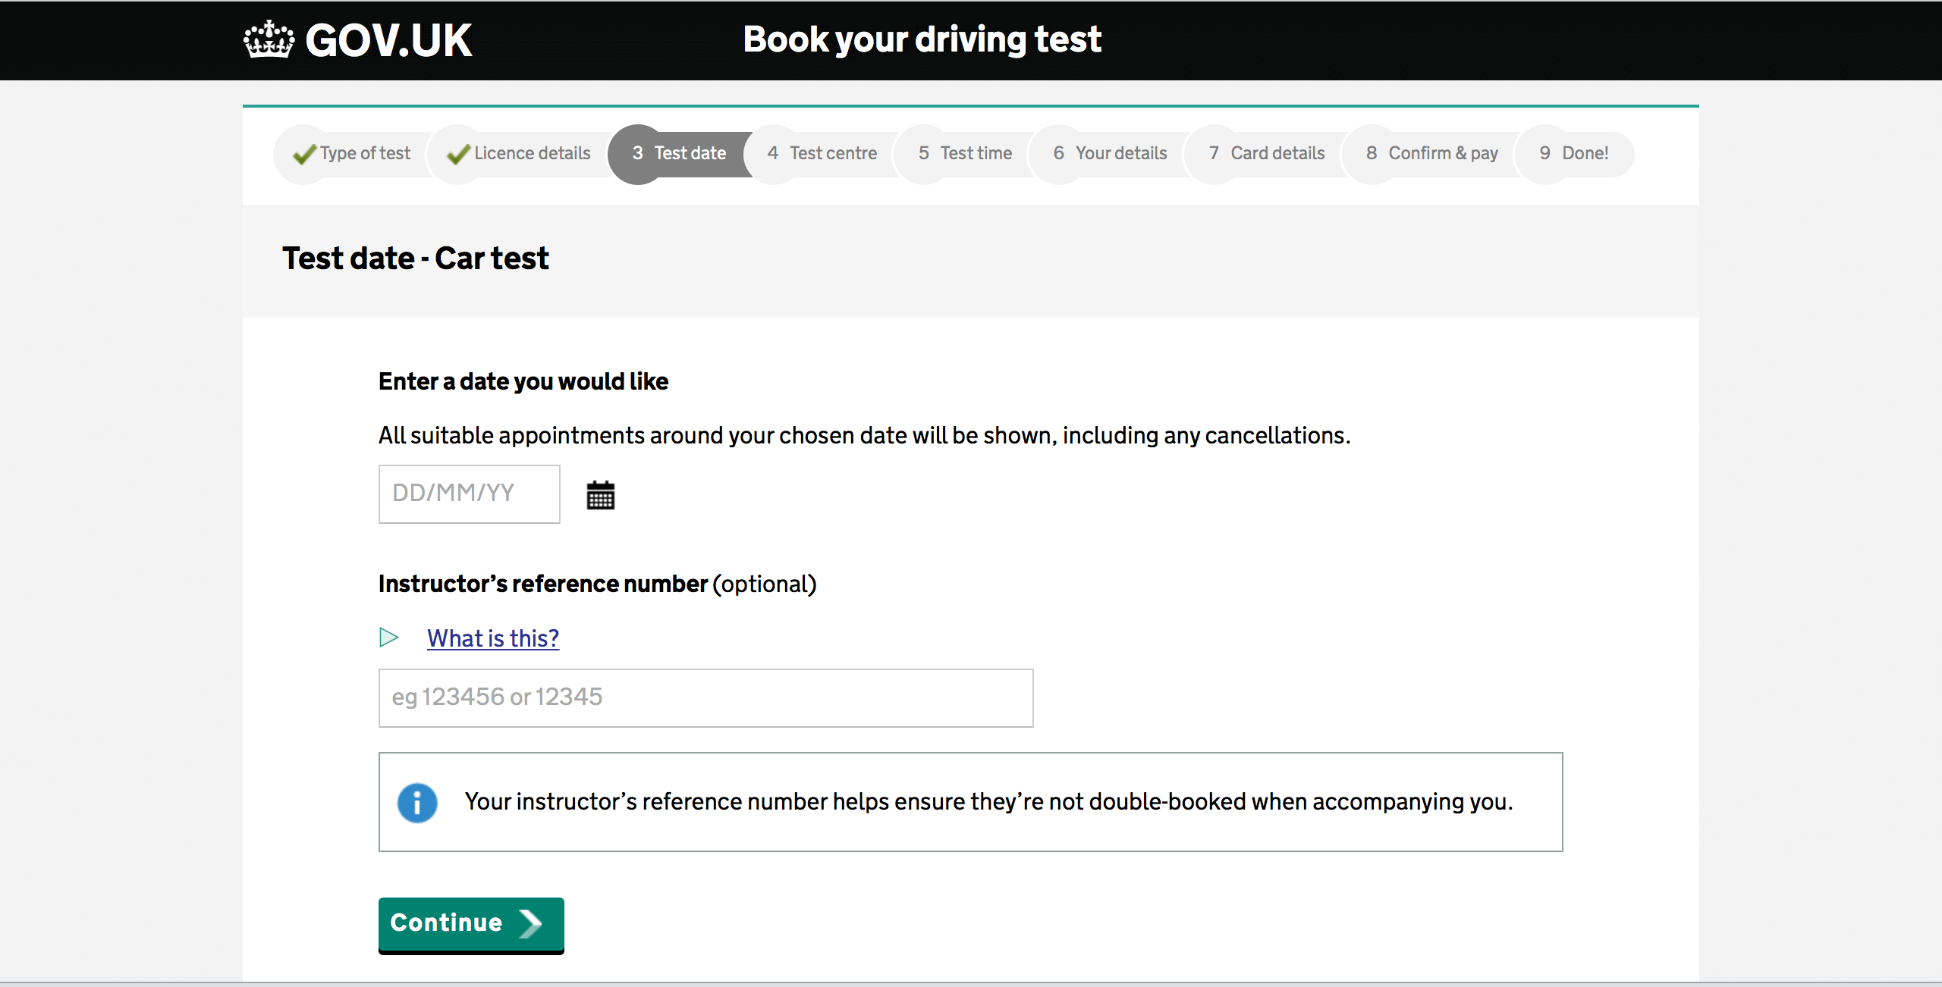The image size is (1942, 987).
Task: Click the calendar icon to open date picker
Action: tap(601, 493)
